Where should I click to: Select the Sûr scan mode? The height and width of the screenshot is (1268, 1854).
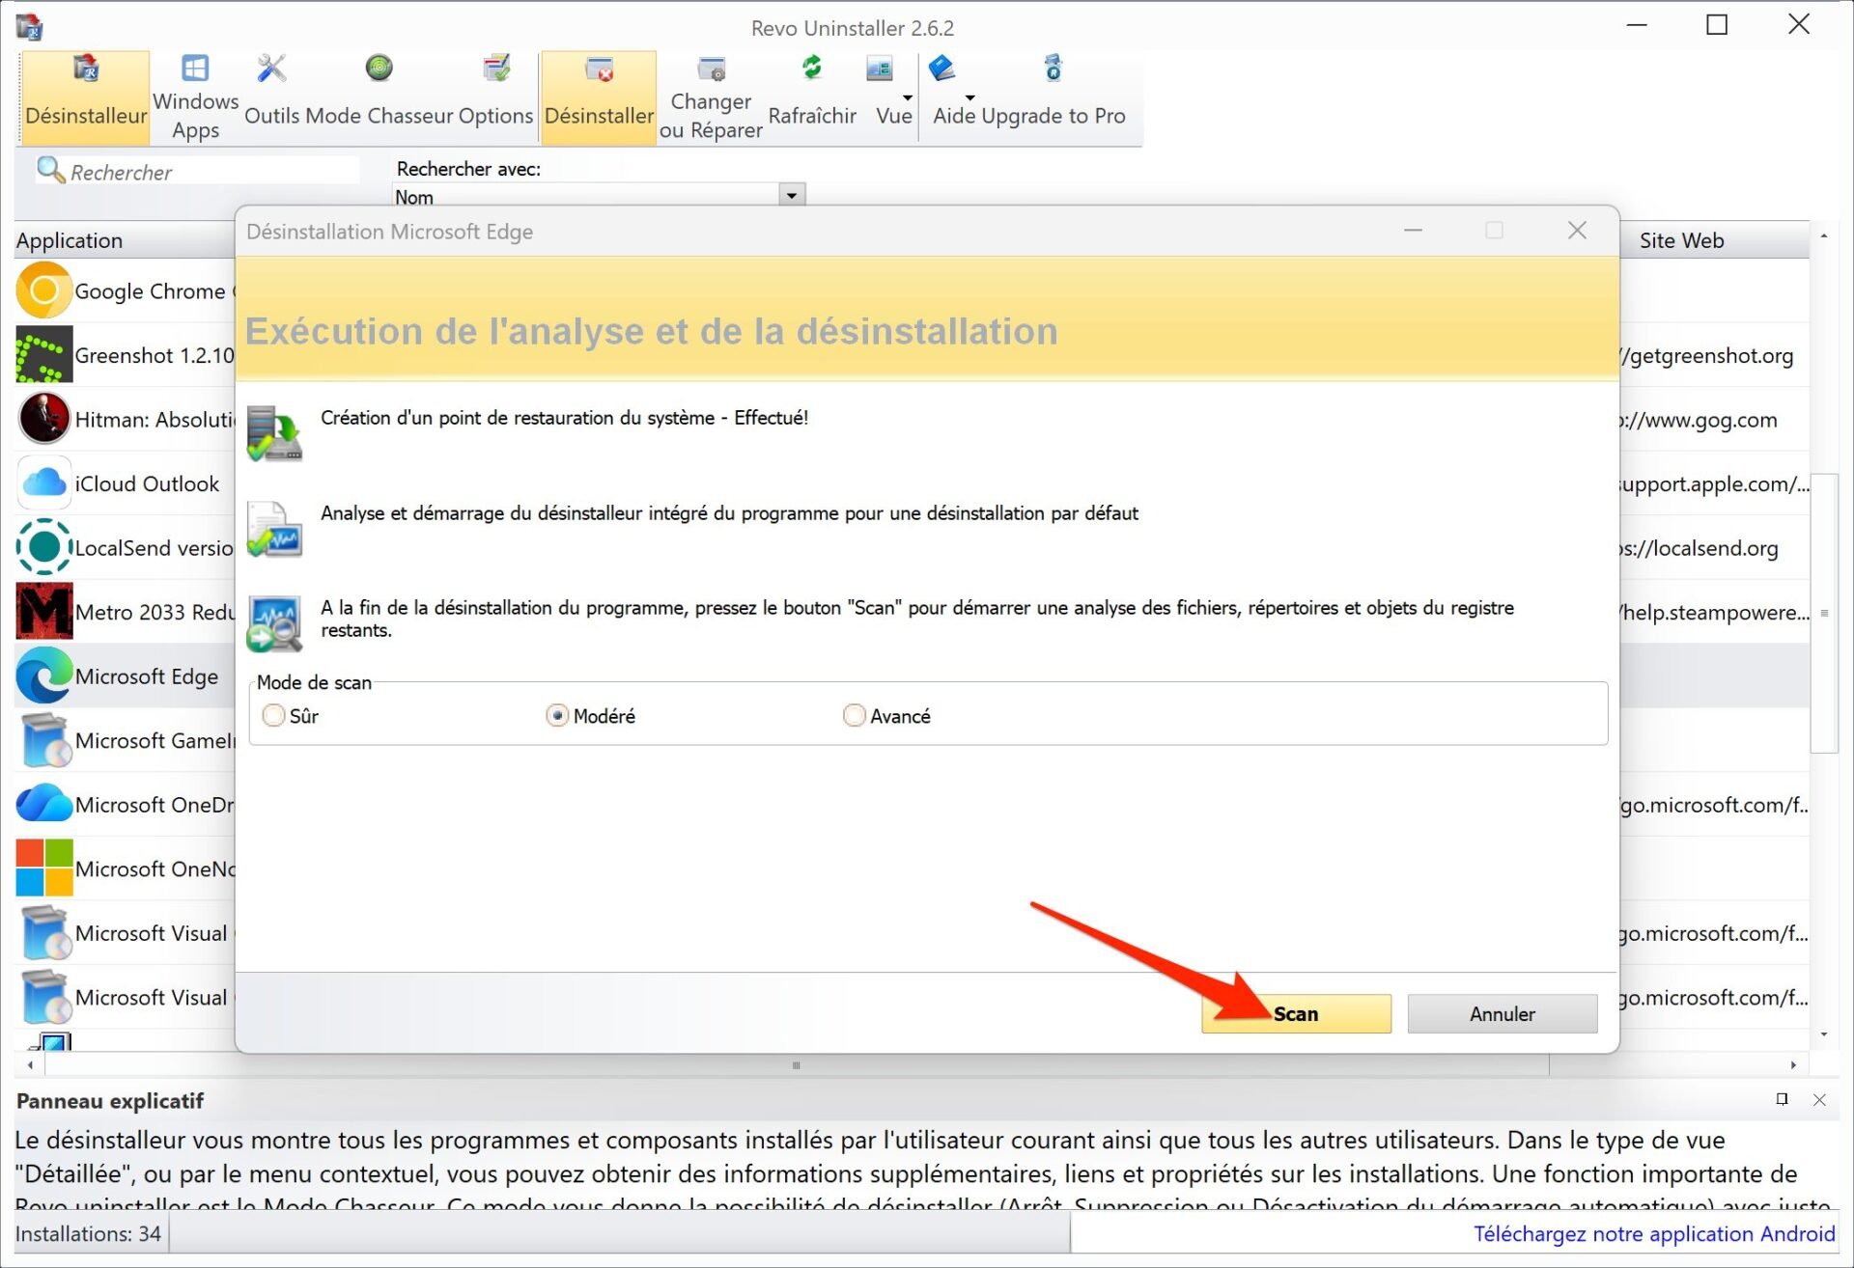click(x=274, y=715)
